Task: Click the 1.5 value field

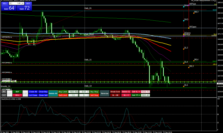Action: [x=74, y=95]
